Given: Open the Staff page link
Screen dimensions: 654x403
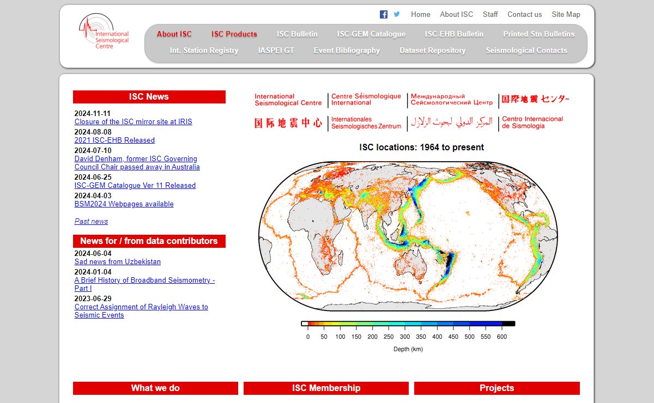Looking at the screenshot, I should coord(491,15).
